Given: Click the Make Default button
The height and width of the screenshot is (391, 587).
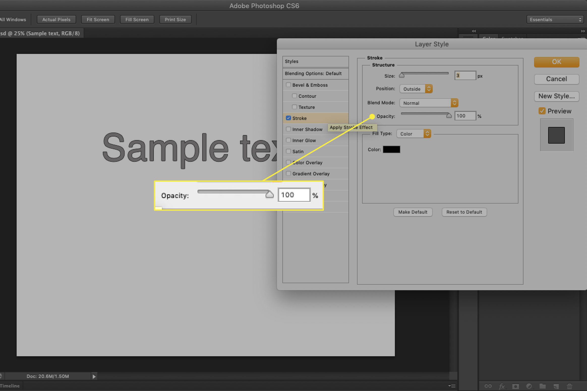Looking at the screenshot, I should [x=413, y=212].
